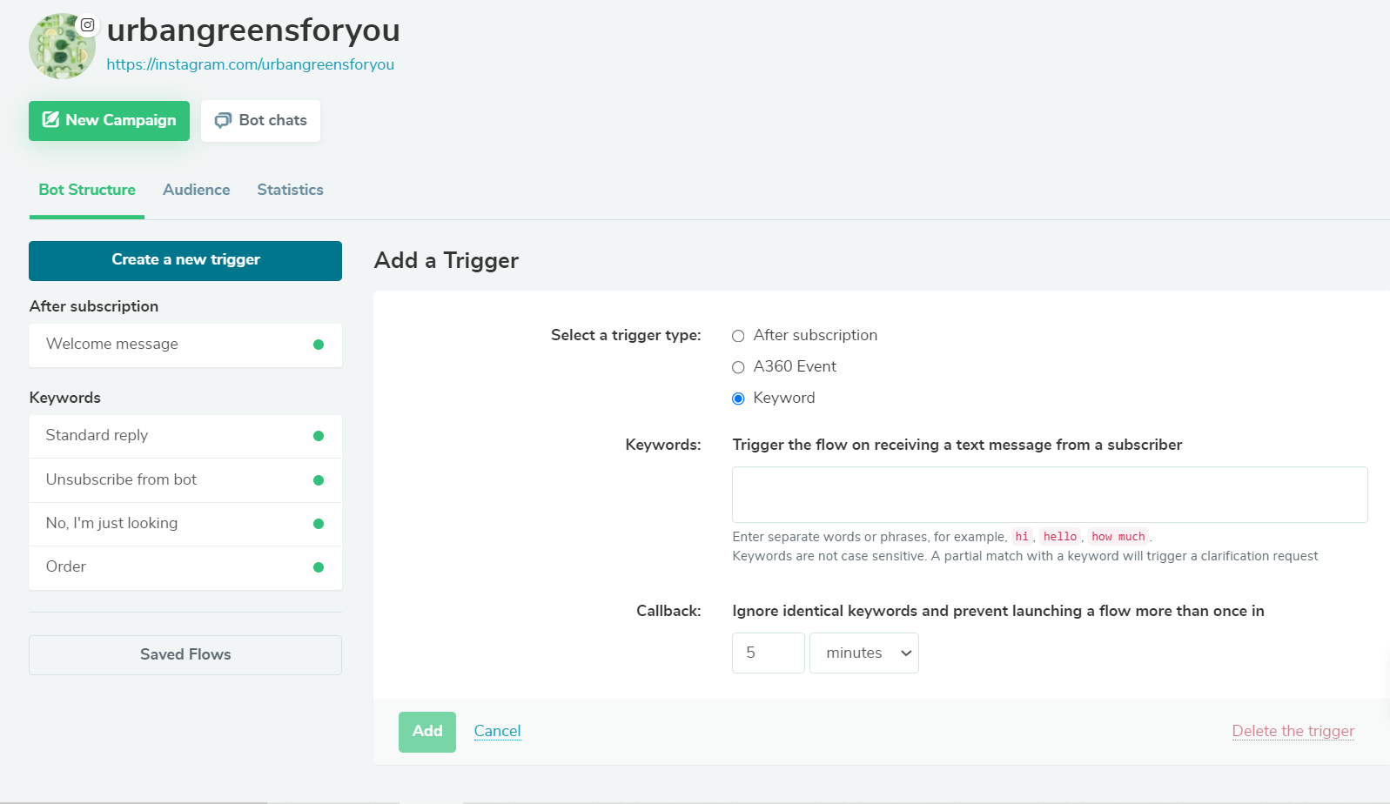The height and width of the screenshot is (804, 1390).
Task: Open the Statistics tab
Action: point(290,190)
